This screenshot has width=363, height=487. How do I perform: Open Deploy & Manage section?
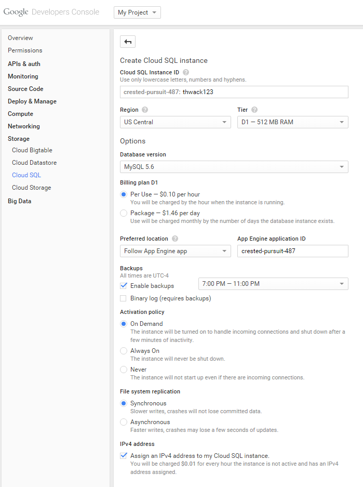(32, 101)
